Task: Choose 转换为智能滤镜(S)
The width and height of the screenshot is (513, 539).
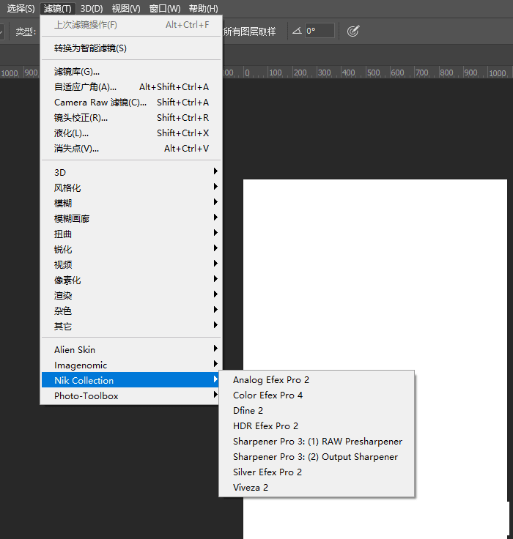Action: click(131, 48)
